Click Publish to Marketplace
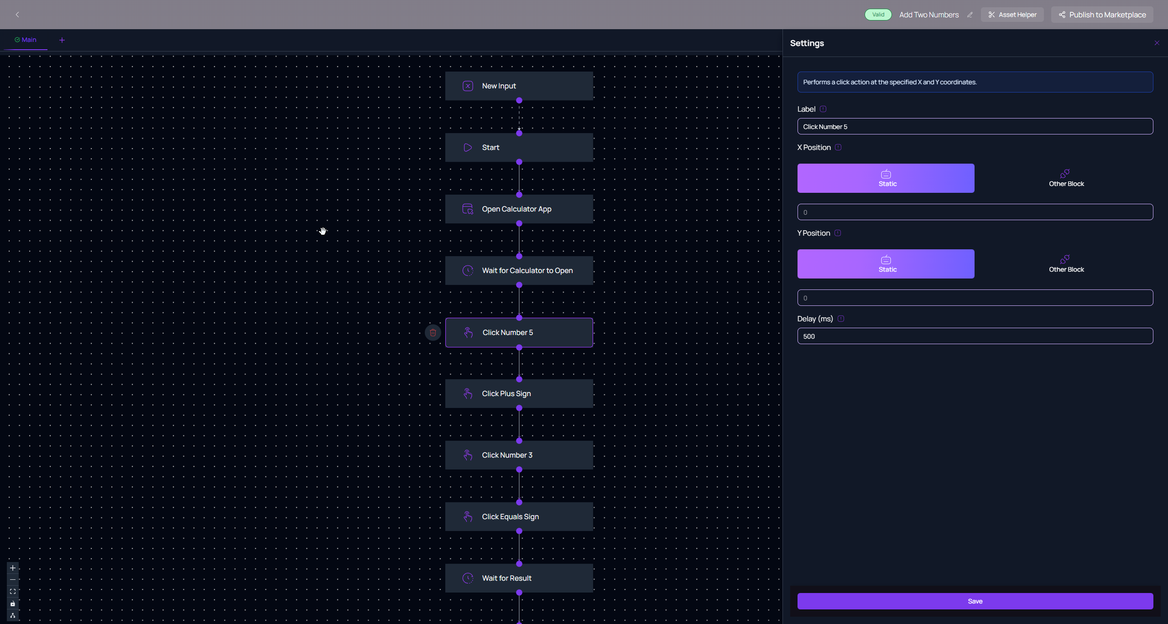Viewport: 1168px width, 624px height. (x=1102, y=15)
